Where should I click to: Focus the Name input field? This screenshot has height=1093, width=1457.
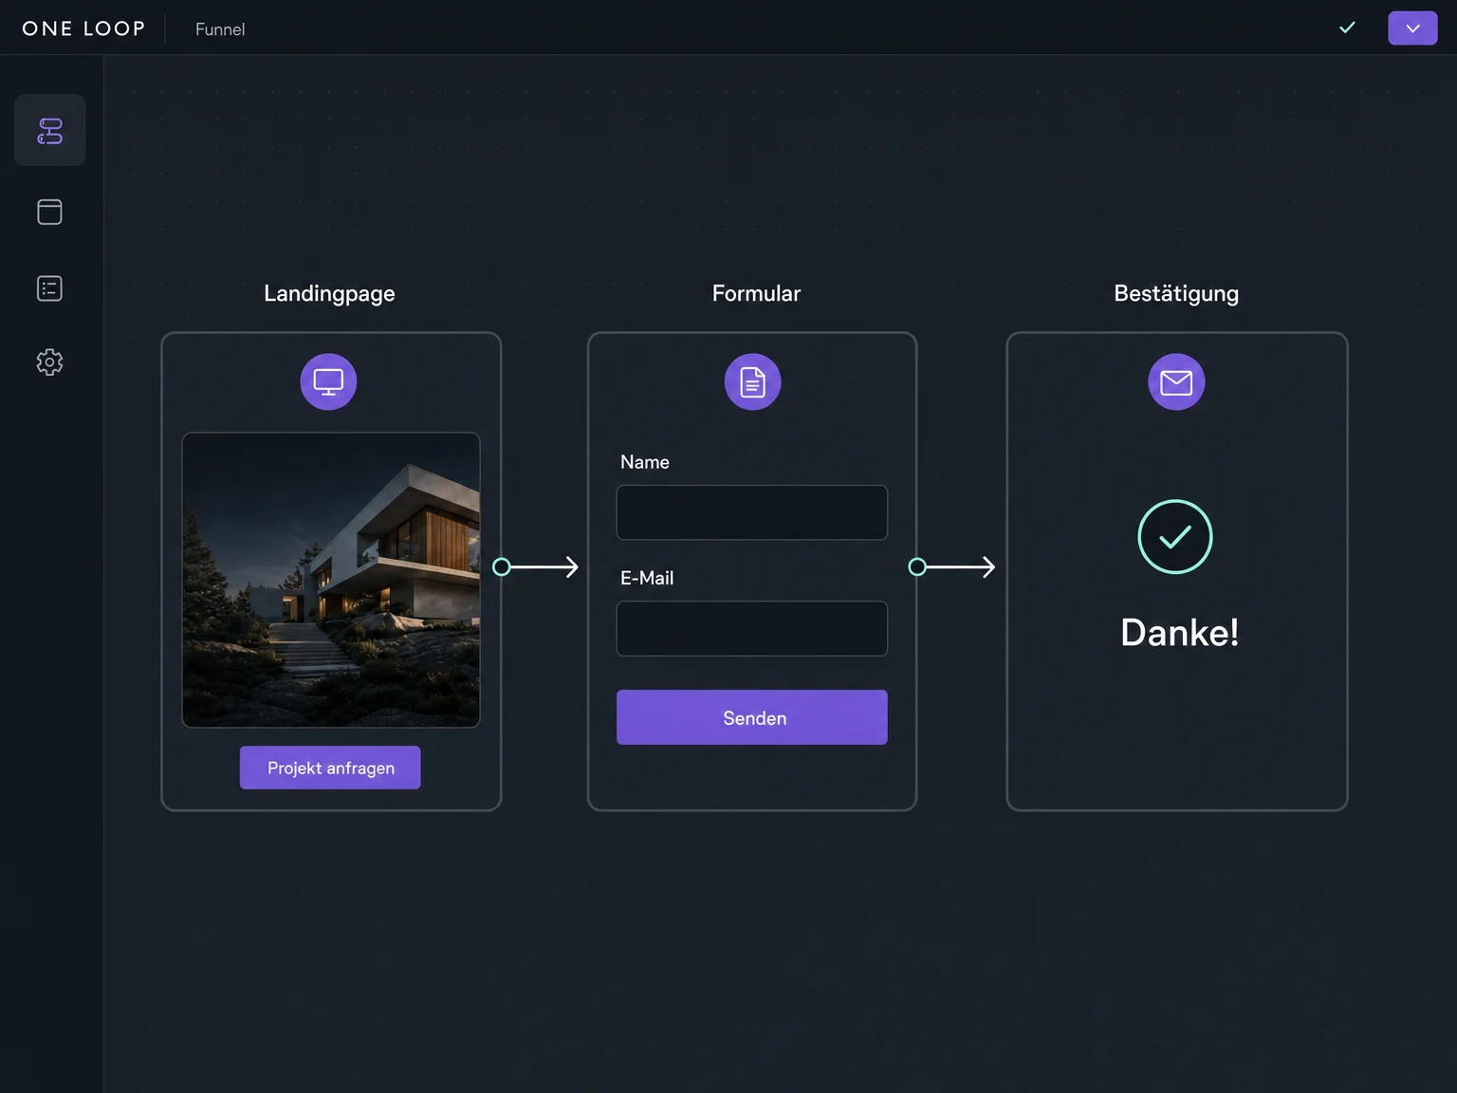click(x=752, y=512)
